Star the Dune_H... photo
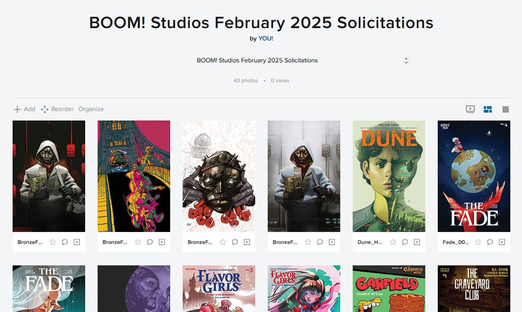 [x=393, y=242]
